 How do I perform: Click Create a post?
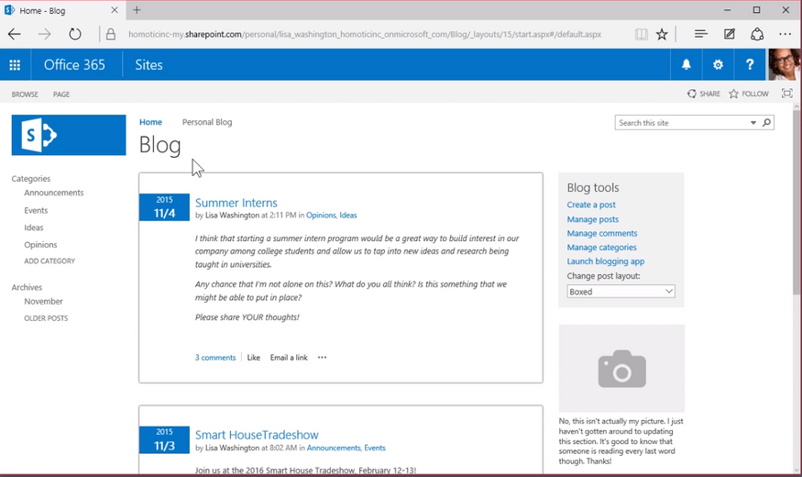pos(591,205)
